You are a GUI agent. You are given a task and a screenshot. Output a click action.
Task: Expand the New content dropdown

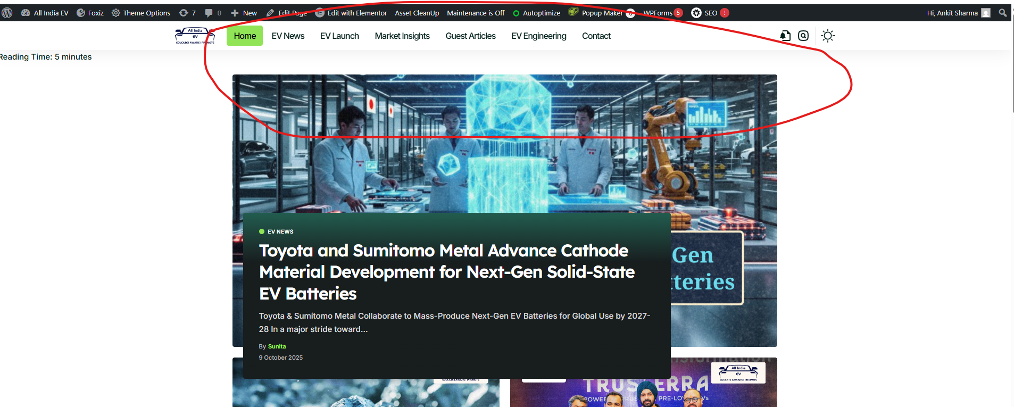pyautogui.click(x=244, y=13)
